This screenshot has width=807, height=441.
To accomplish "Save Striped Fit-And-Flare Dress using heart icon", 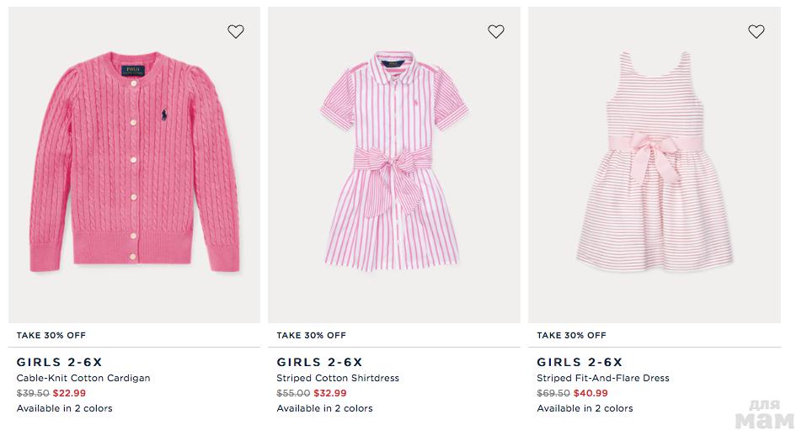I will [756, 32].
